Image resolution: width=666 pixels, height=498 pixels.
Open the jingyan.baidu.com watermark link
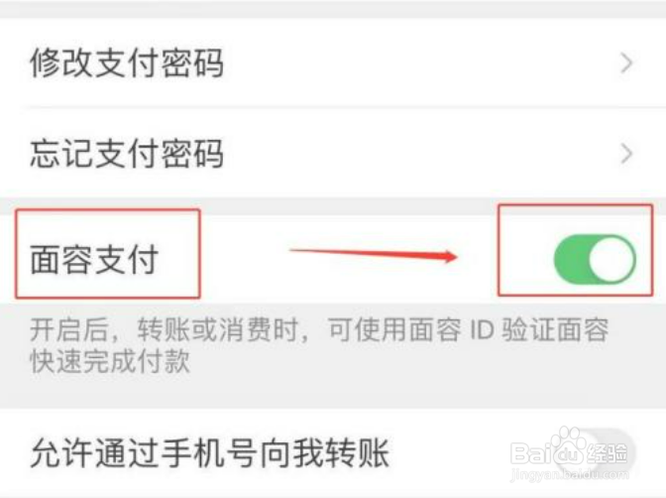point(569,475)
